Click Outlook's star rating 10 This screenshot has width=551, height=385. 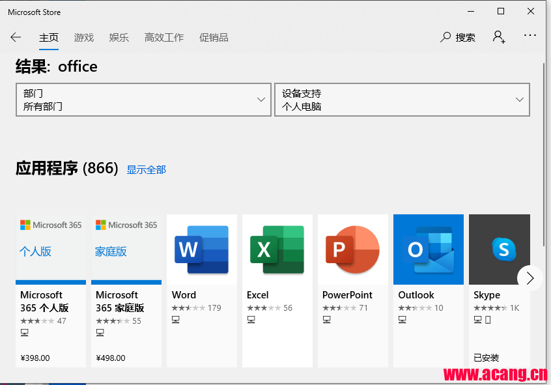click(x=421, y=308)
